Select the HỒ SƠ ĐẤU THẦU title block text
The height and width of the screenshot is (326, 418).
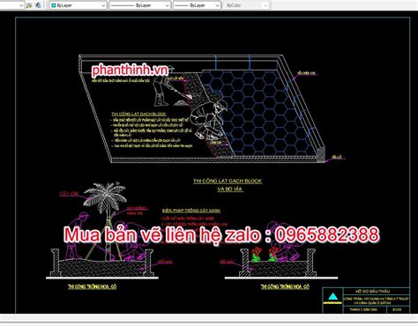373,292
